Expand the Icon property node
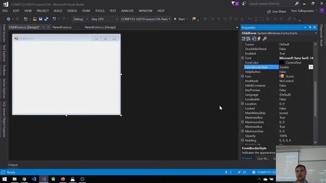The height and width of the screenshot is (183, 326). click(x=242, y=76)
